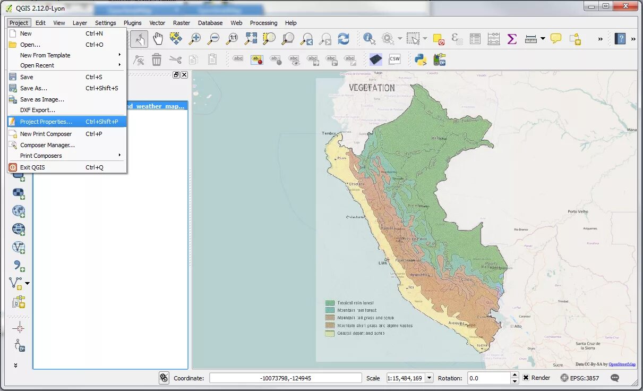This screenshot has width=643, height=391.
Task: Launch the MetaSearch CSW tool
Action: (x=395, y=59)
